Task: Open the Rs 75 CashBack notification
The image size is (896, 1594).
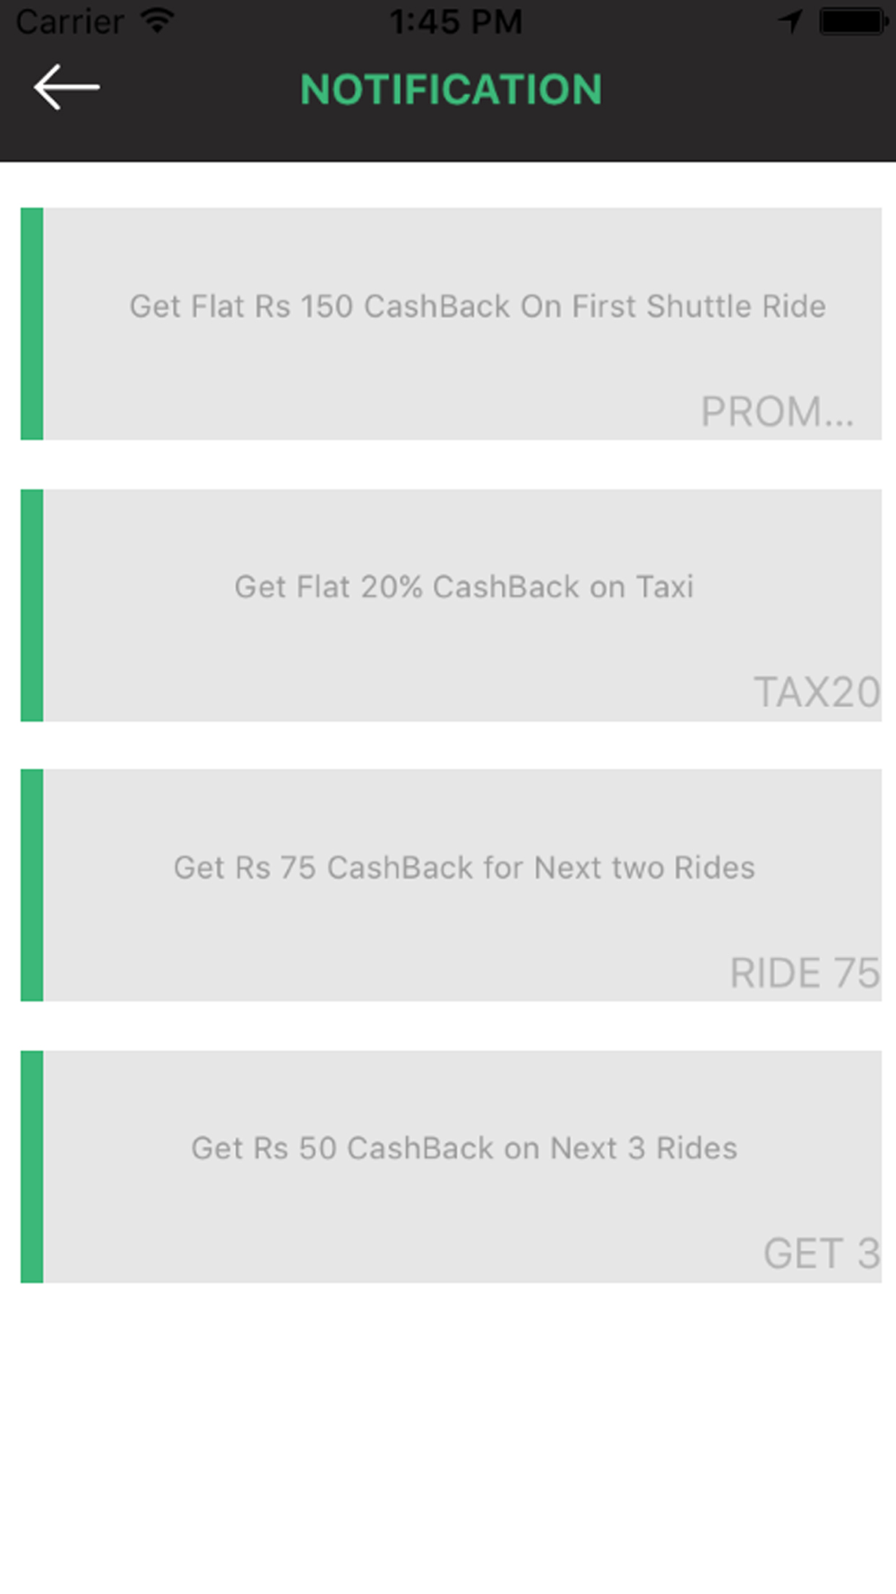Action: tap(452, 885)
